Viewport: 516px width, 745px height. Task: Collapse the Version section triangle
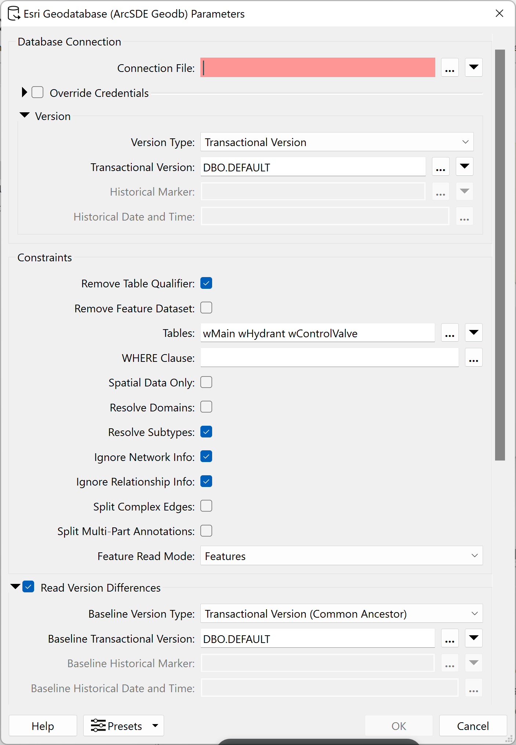click(25, 115)
